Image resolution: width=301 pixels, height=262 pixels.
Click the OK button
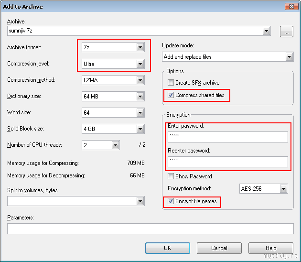tap(167, 248)
